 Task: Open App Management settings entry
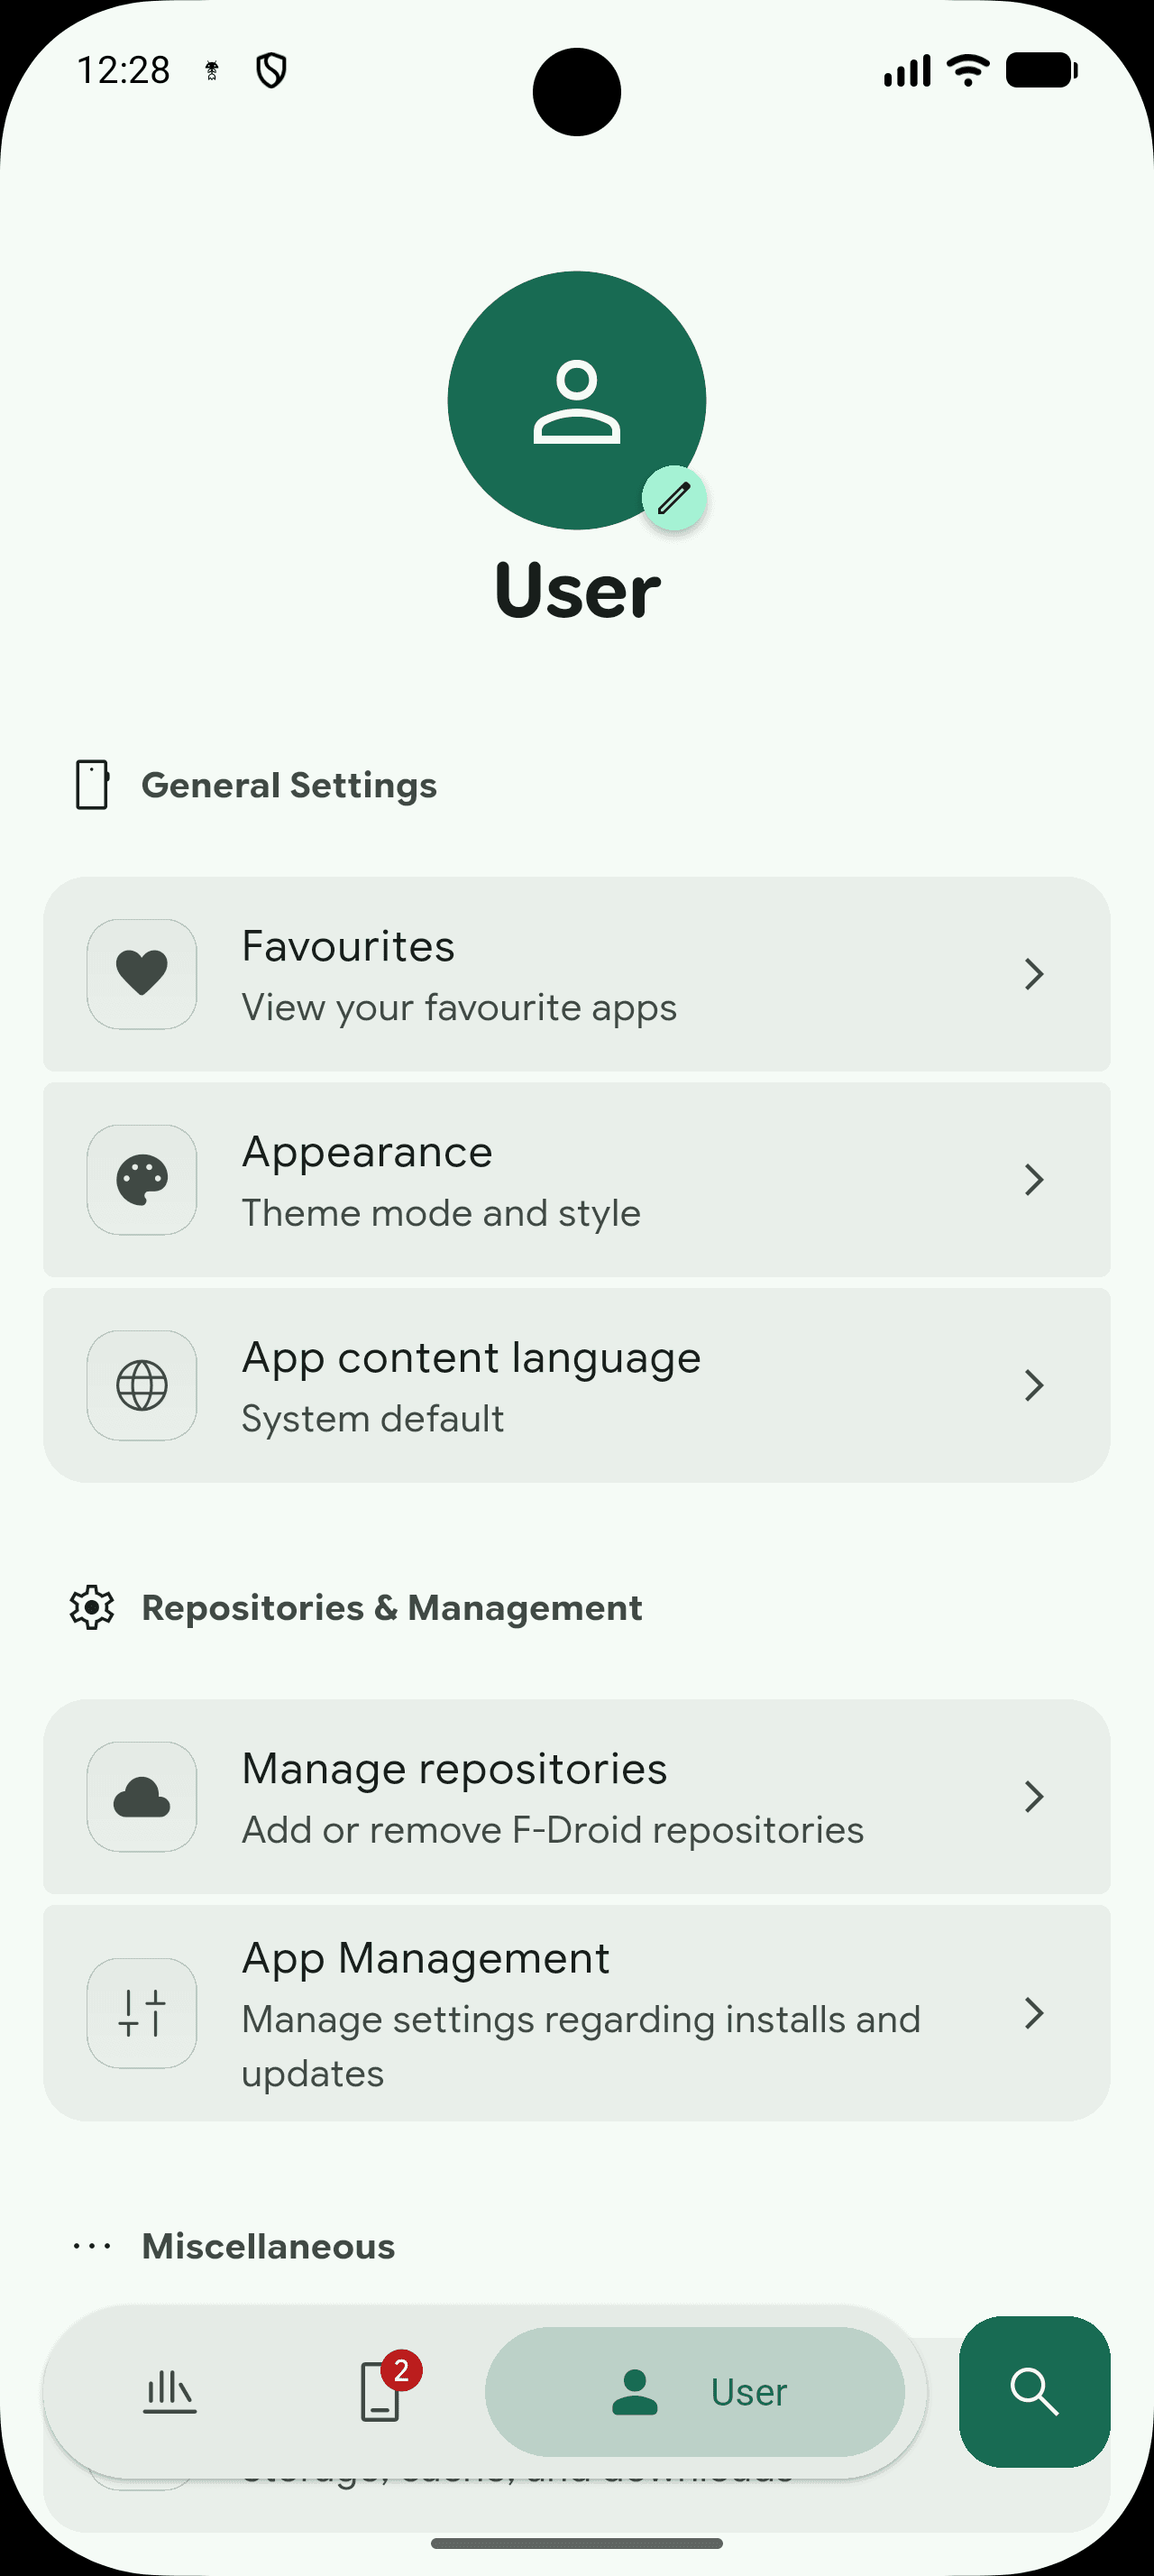click(576, 2013)
